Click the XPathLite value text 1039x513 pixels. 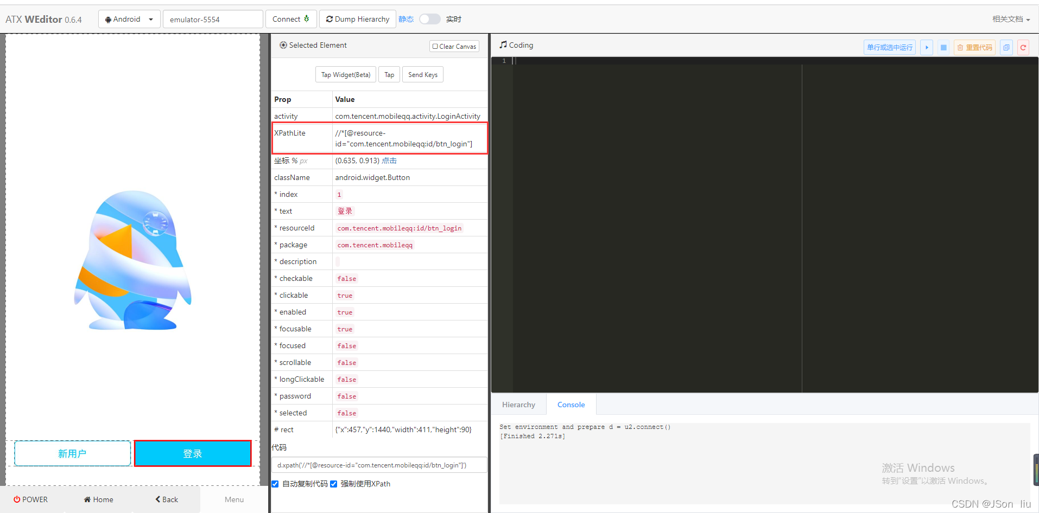404,138
